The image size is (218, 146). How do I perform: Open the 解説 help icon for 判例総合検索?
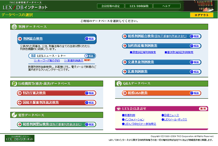[x=90, y=39]
